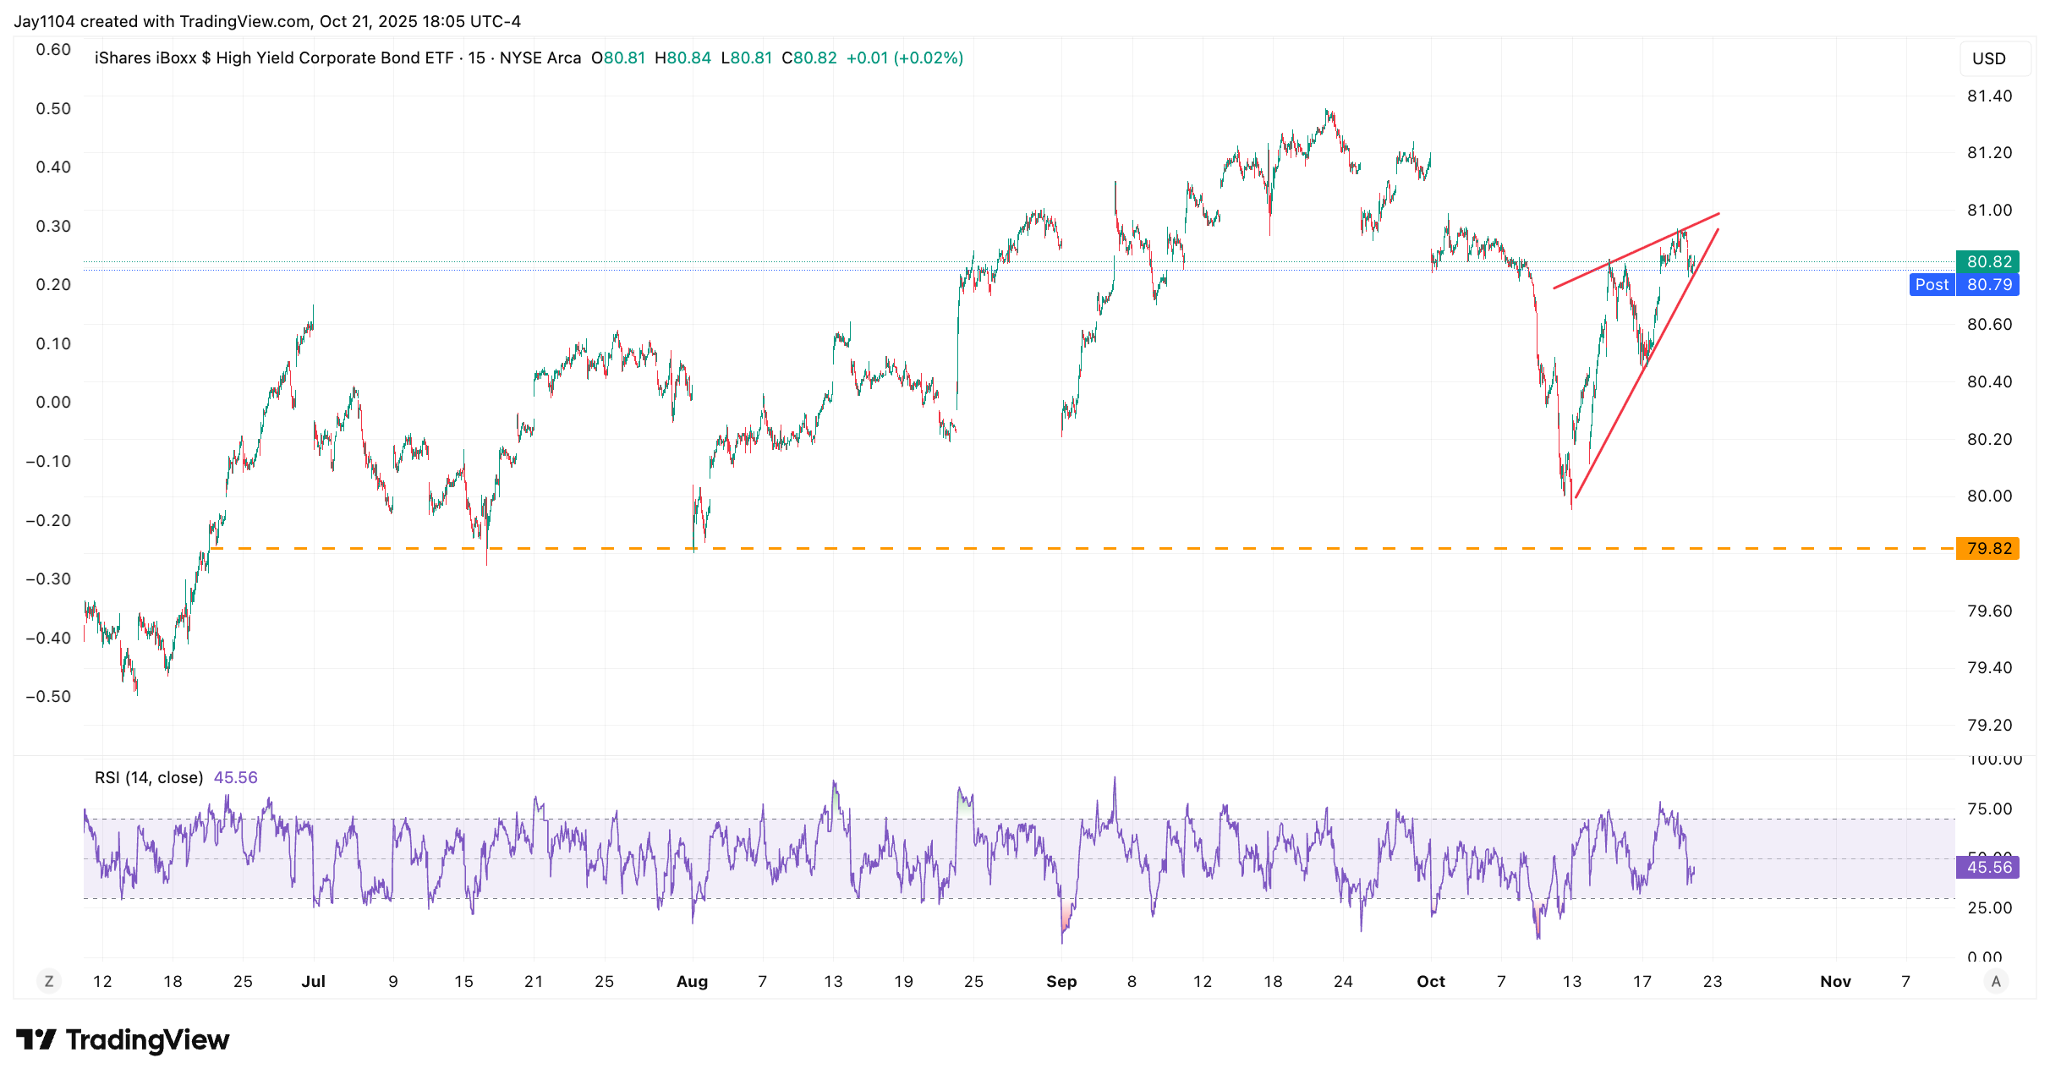The width and height of the screenshot is (2050, 1080).
Task: Click the O80.81 open value in legend
Action: pyautogui.click(x=616, y=58)
